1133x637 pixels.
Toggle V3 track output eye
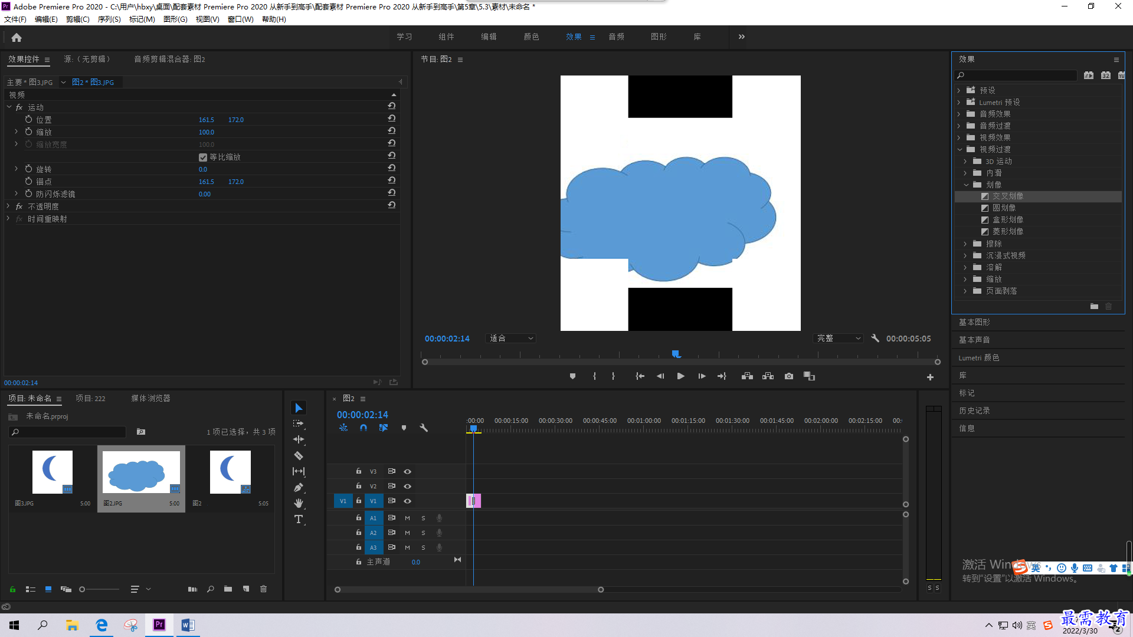407,472
